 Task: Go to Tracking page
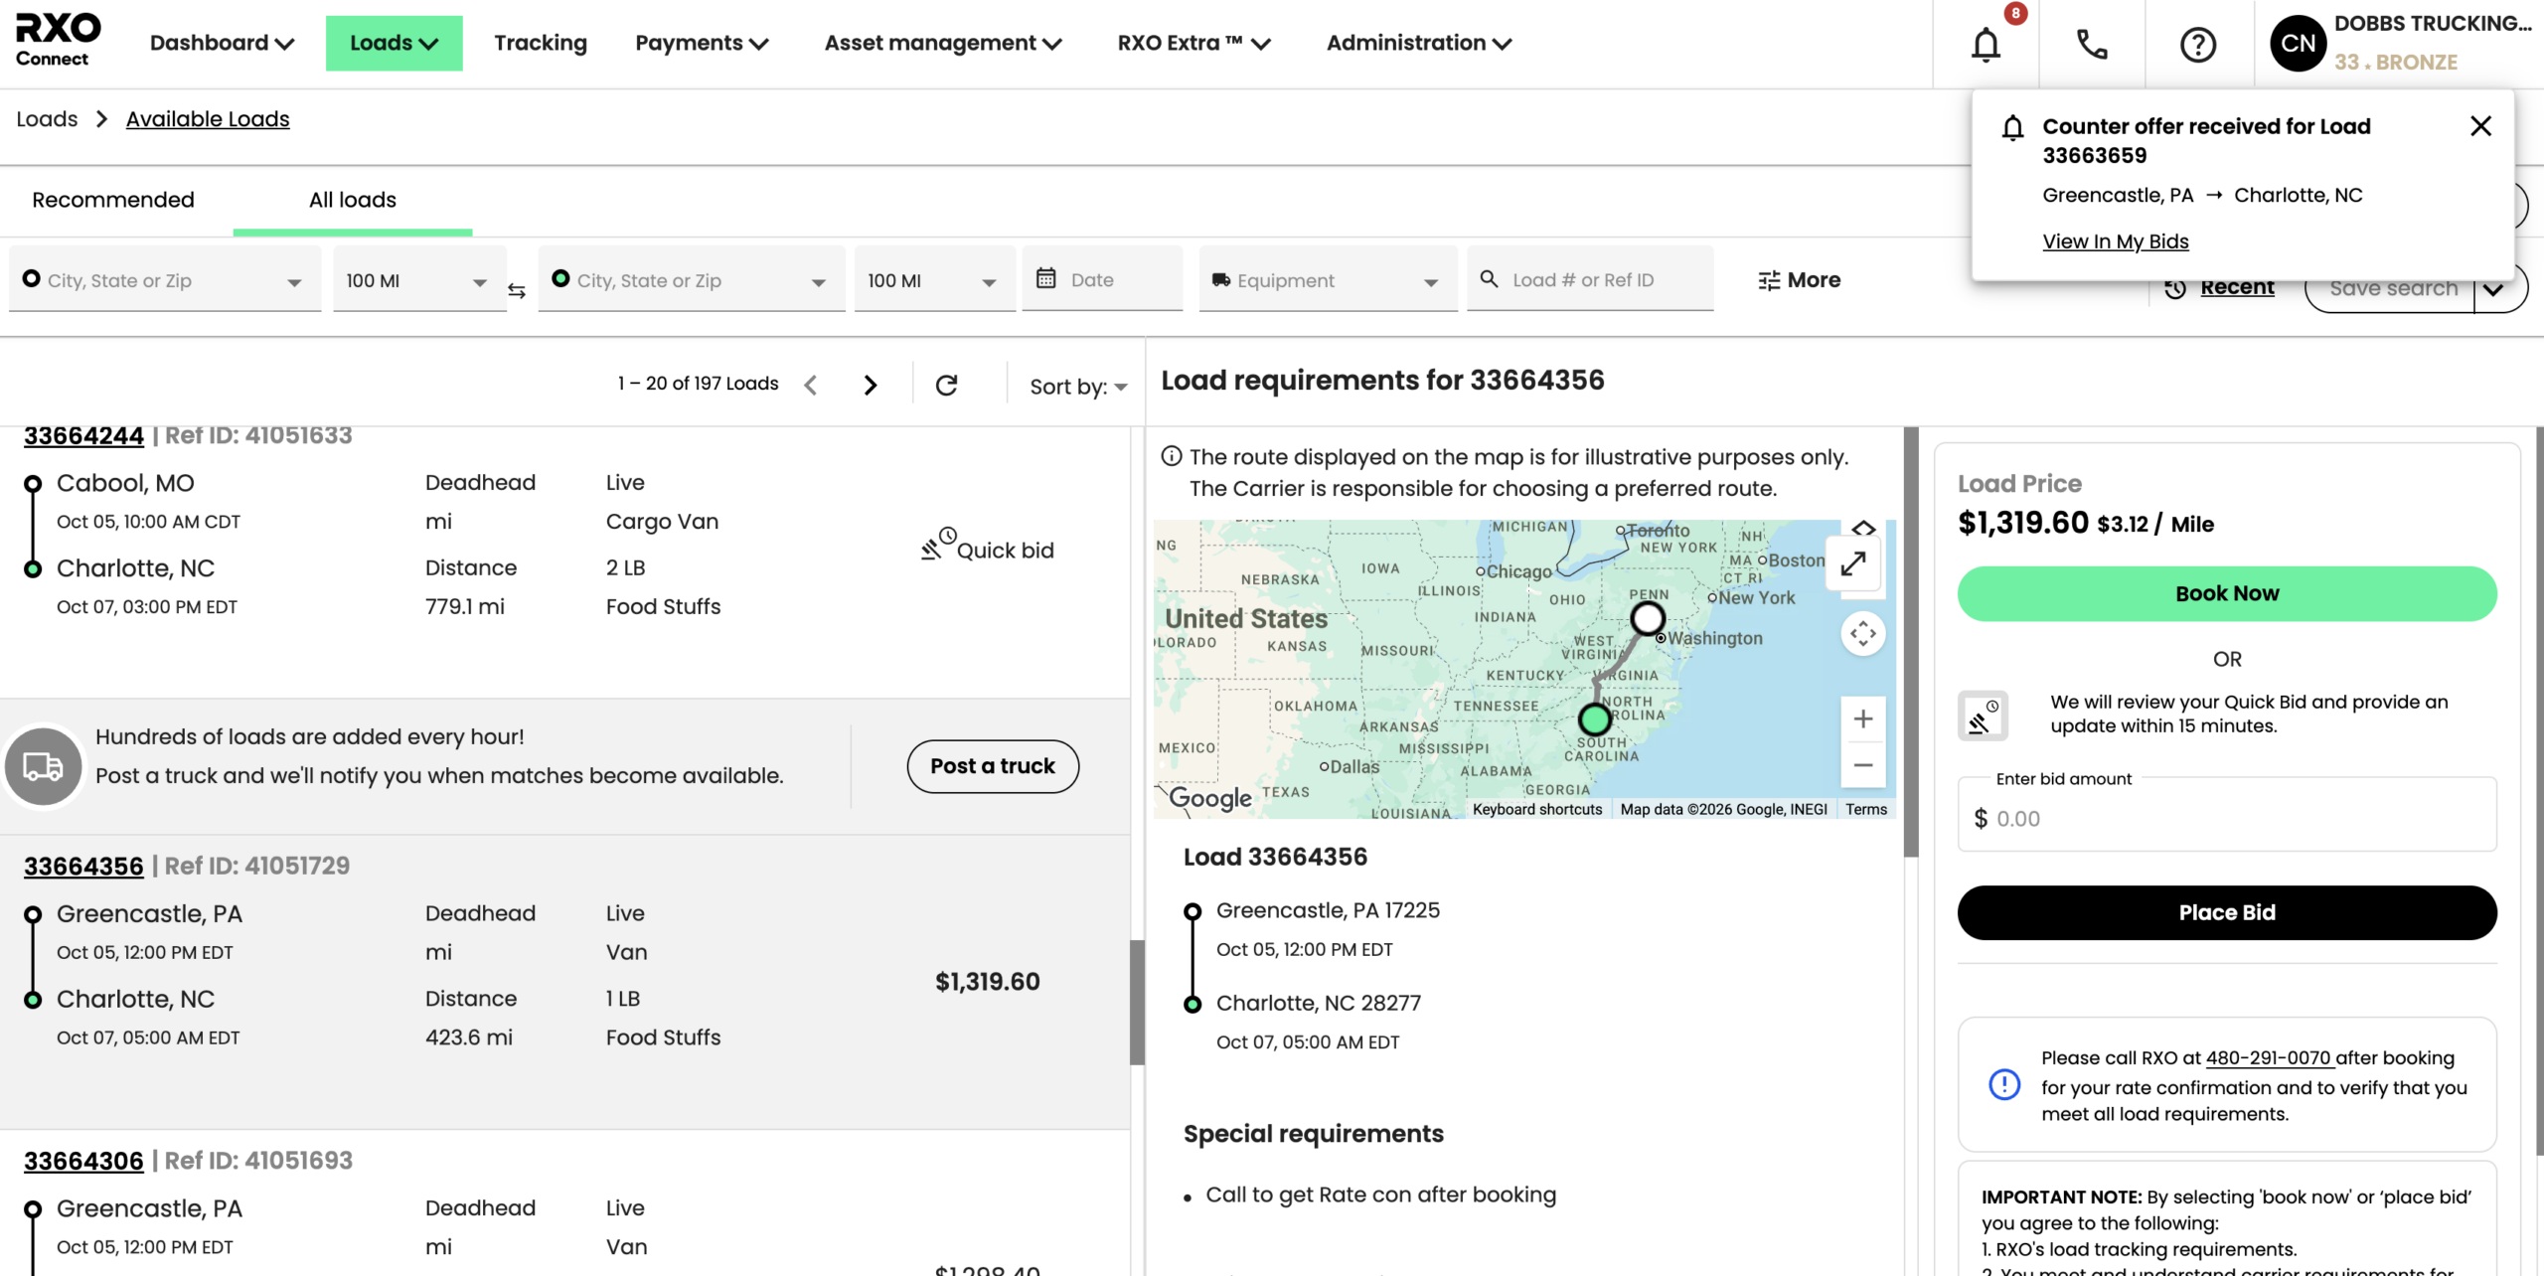click(x=541, y=43)
